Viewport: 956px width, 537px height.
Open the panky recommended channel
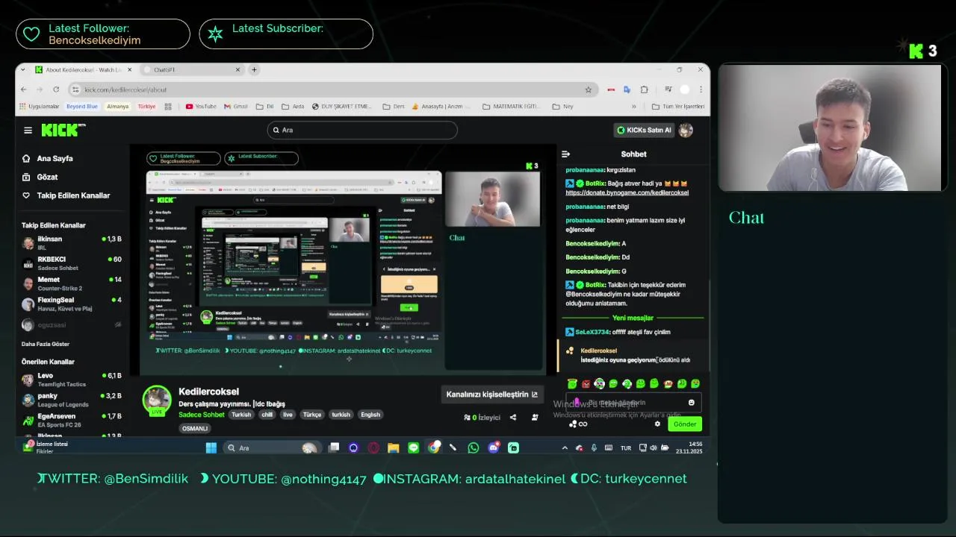(x=71, y=399)
